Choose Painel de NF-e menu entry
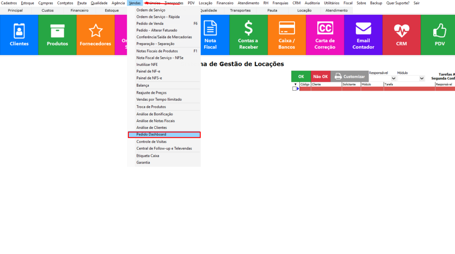The image size is (455, 254). pyautogui.click(x=149, y=71)
